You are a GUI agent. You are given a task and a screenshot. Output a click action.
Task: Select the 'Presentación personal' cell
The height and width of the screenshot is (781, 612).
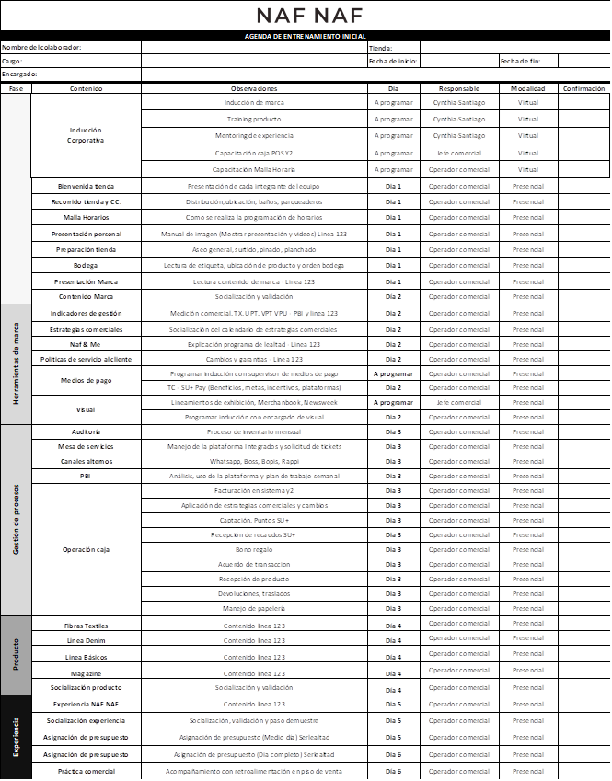click(x=87, y=234)
